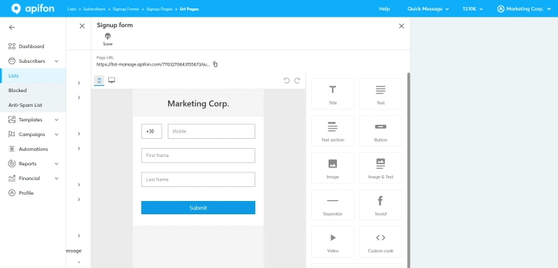558x268 pixels.
Task: Open the 13.10€ balance dropdown
Action: (473, 9)
